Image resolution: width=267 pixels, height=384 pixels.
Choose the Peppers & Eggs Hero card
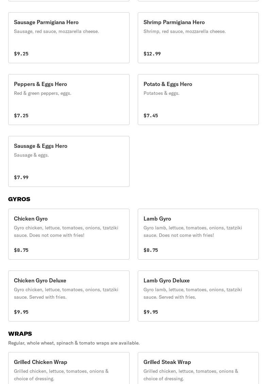pyautogui.click(x=69, y=100)
